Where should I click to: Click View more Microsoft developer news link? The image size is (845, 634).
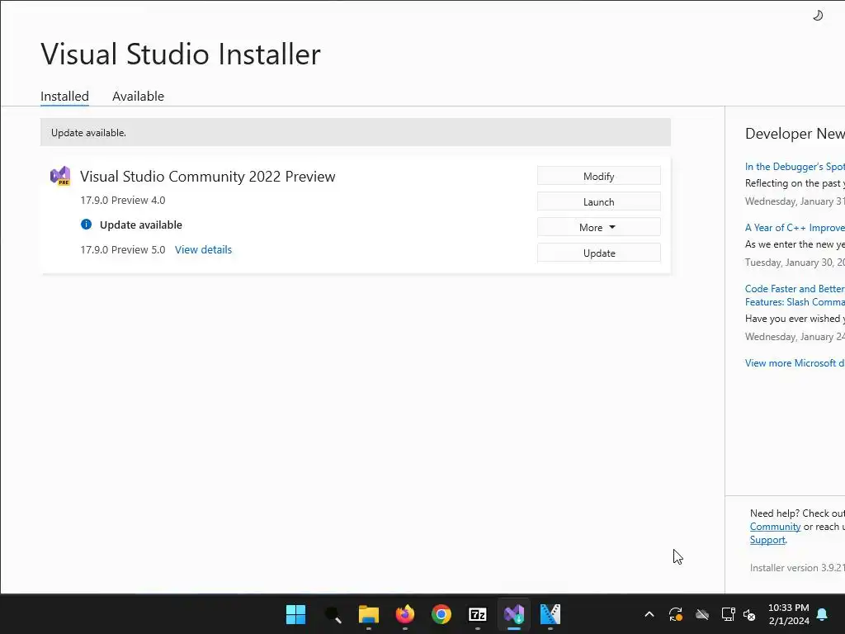pos(795,363)
